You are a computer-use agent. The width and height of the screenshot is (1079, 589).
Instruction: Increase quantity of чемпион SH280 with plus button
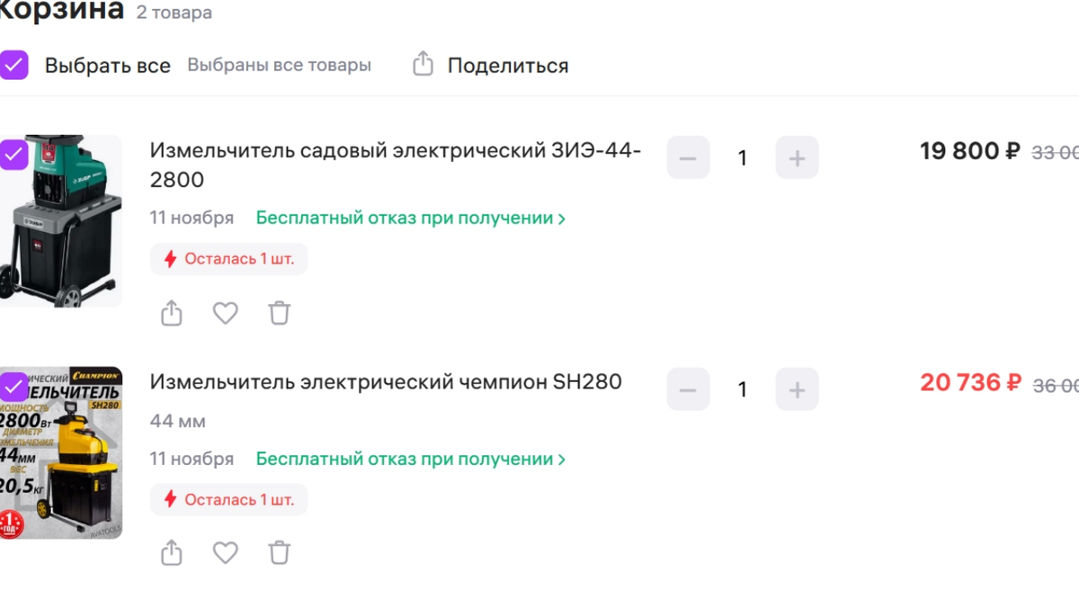(797, 388)
